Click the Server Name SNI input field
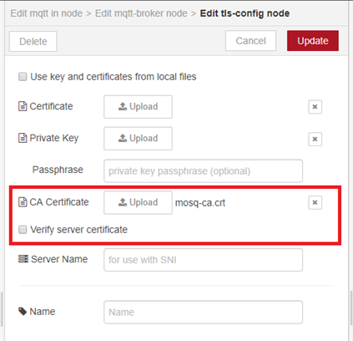This screenshot has height=341, width=353. point(203,260)
